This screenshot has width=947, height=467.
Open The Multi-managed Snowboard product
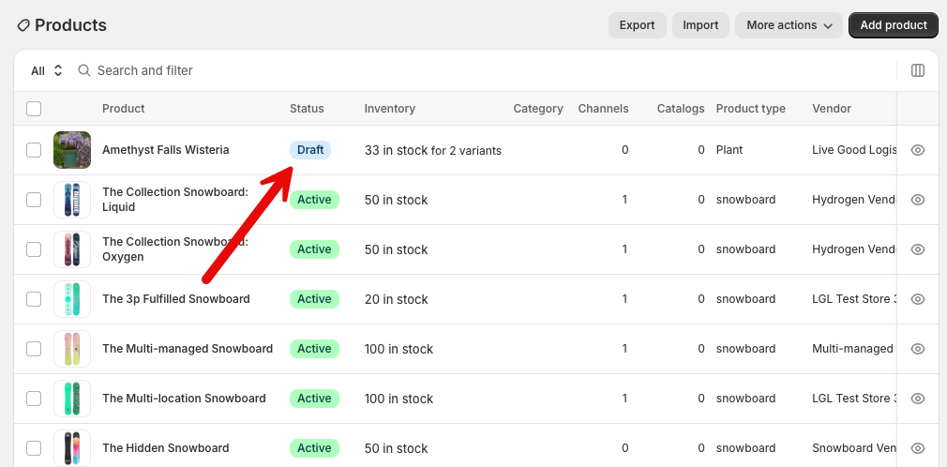click(x=188, y=349)
